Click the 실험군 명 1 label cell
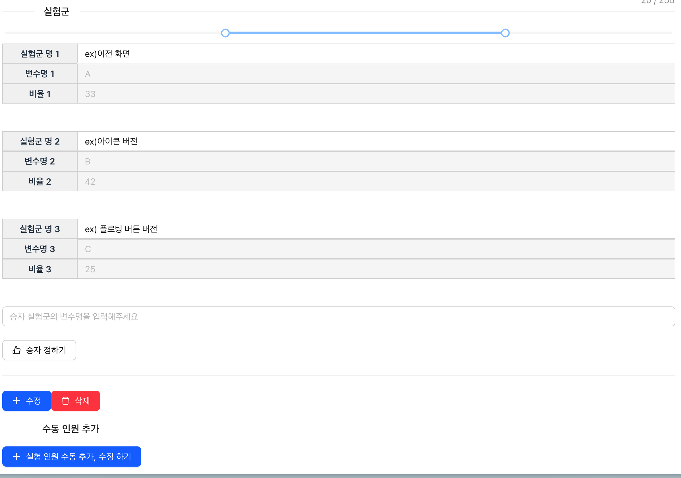681x478 pixels. pyautogui.click(x=40, y=54)
